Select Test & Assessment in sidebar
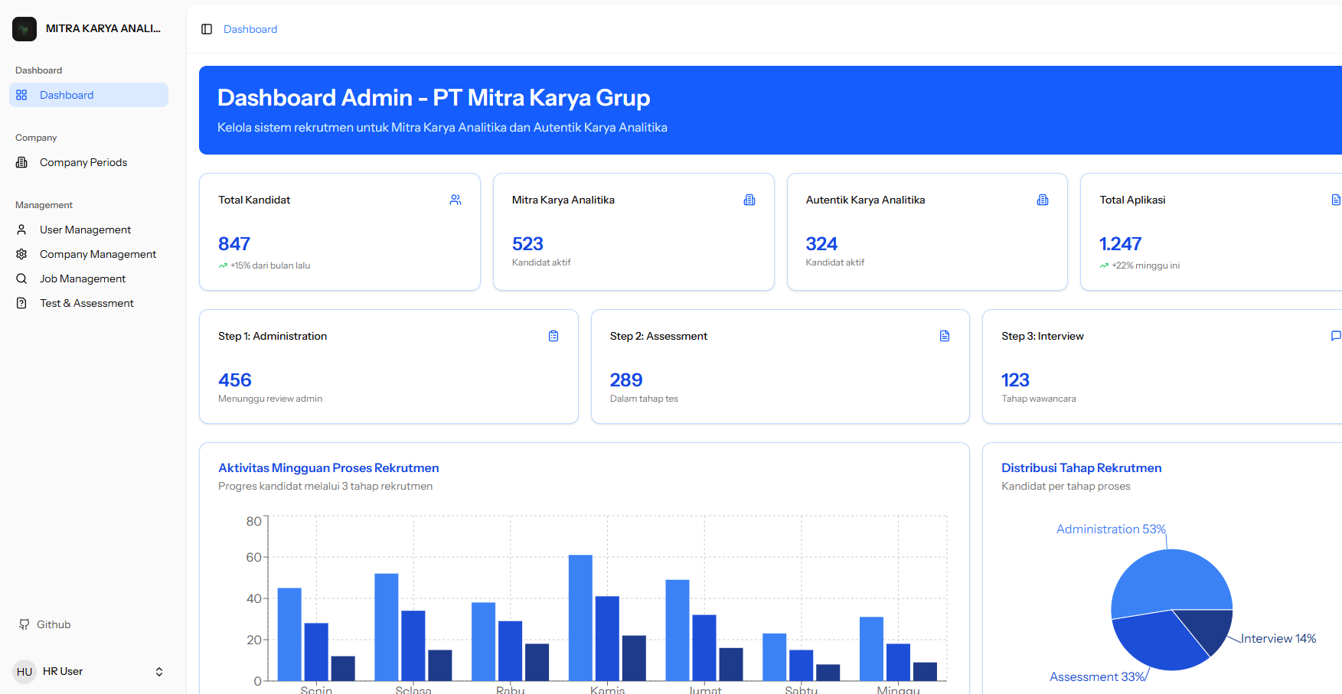This screenshot has width=1342, height=694. pos(87,303)
